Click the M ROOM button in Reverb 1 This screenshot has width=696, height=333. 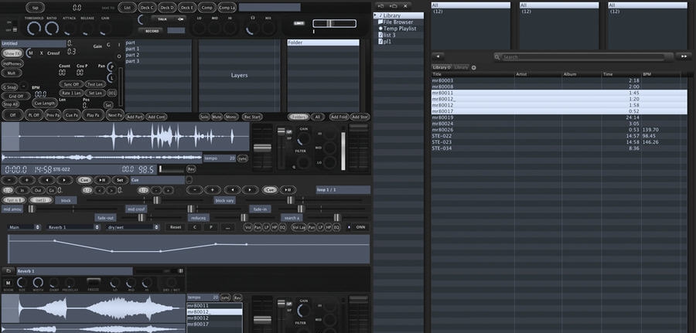[x=8, y=283]
